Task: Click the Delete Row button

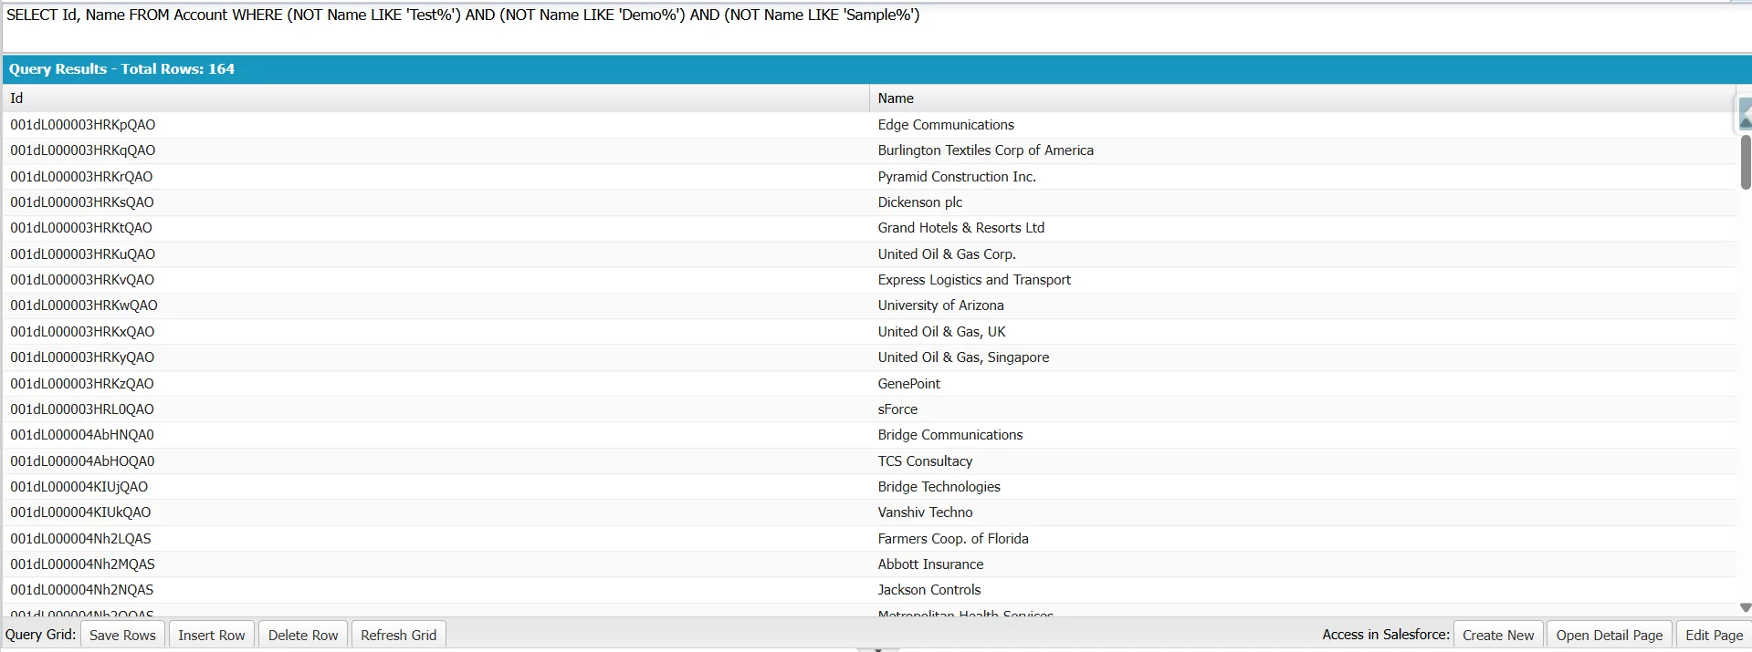Action: pyautogui.click(x=303, y=635)
